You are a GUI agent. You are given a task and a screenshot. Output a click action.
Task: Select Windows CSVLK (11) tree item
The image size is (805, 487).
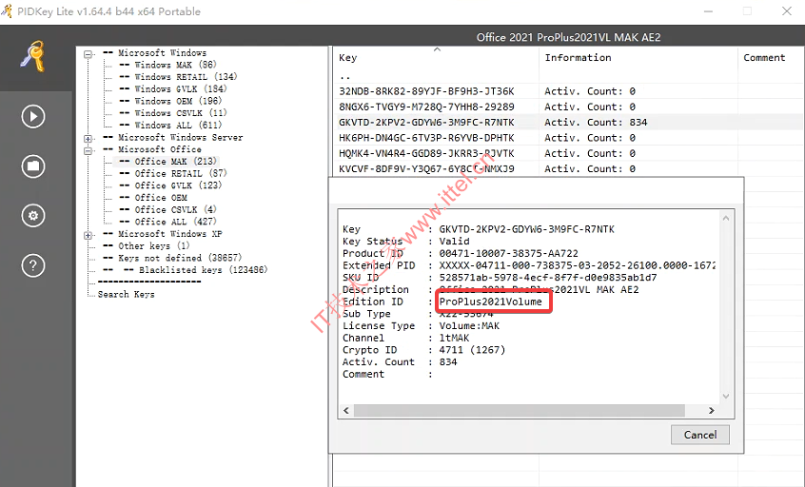click(x=173, y=113)
